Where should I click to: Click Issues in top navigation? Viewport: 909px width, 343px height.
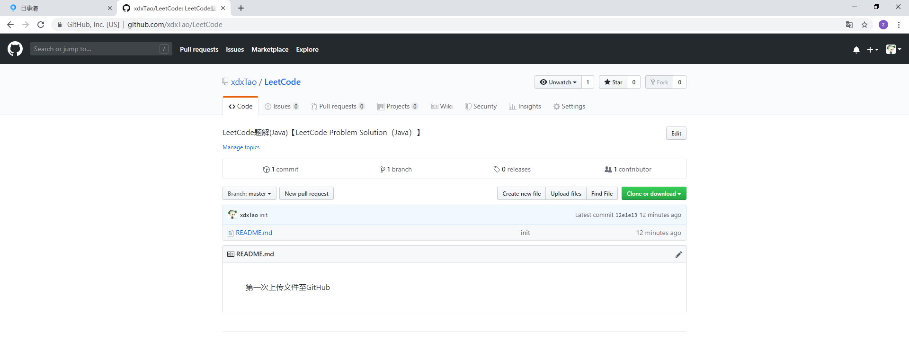point(235,49)
